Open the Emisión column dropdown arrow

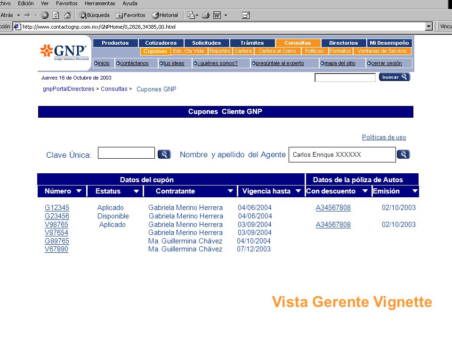(x=415, y=191)
